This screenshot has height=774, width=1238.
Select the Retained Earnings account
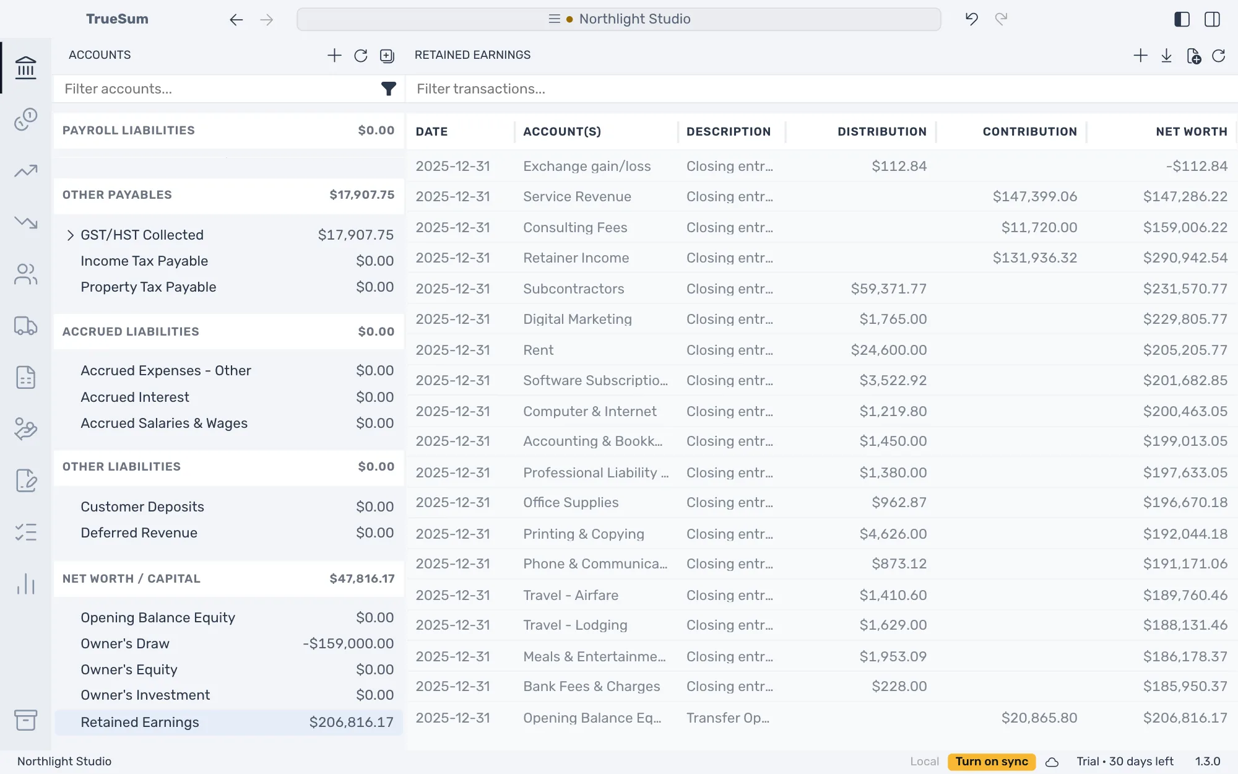click(x=229, y=723)
